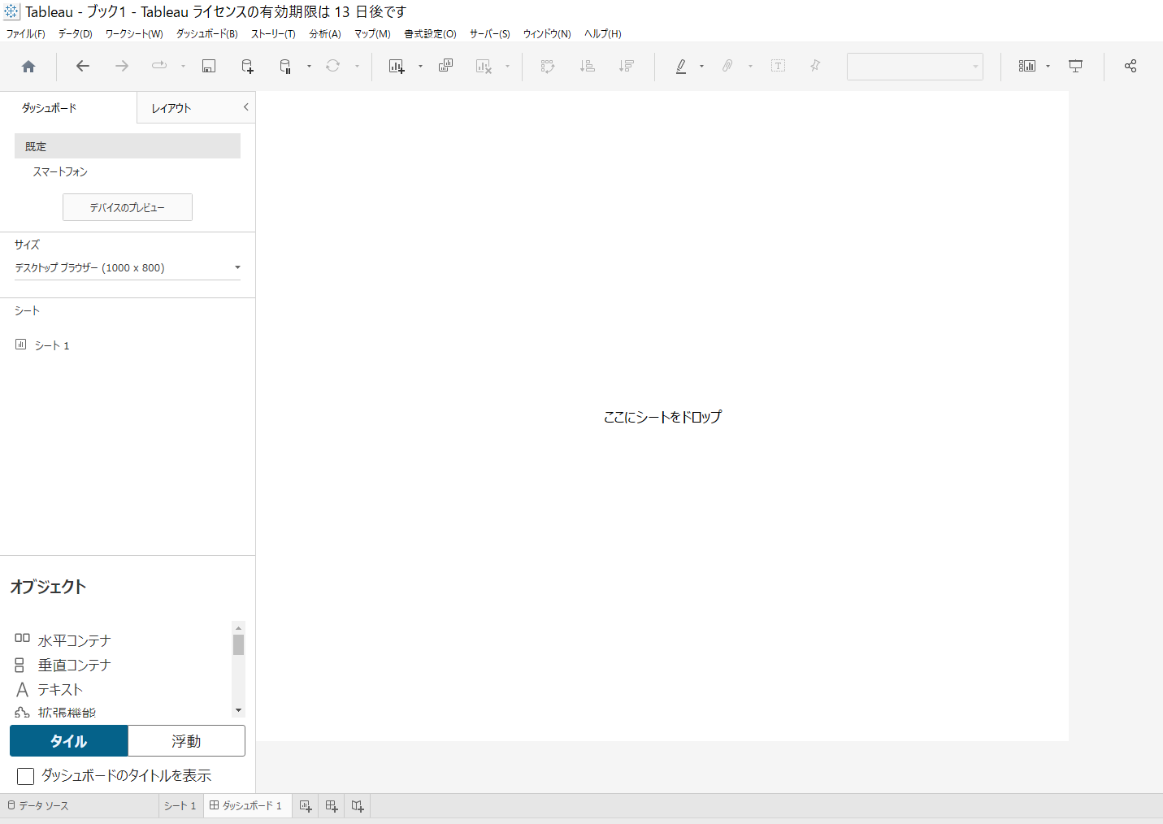Click the replay animation icon
The image size is (1163, 824).
[x=159, y=66]
